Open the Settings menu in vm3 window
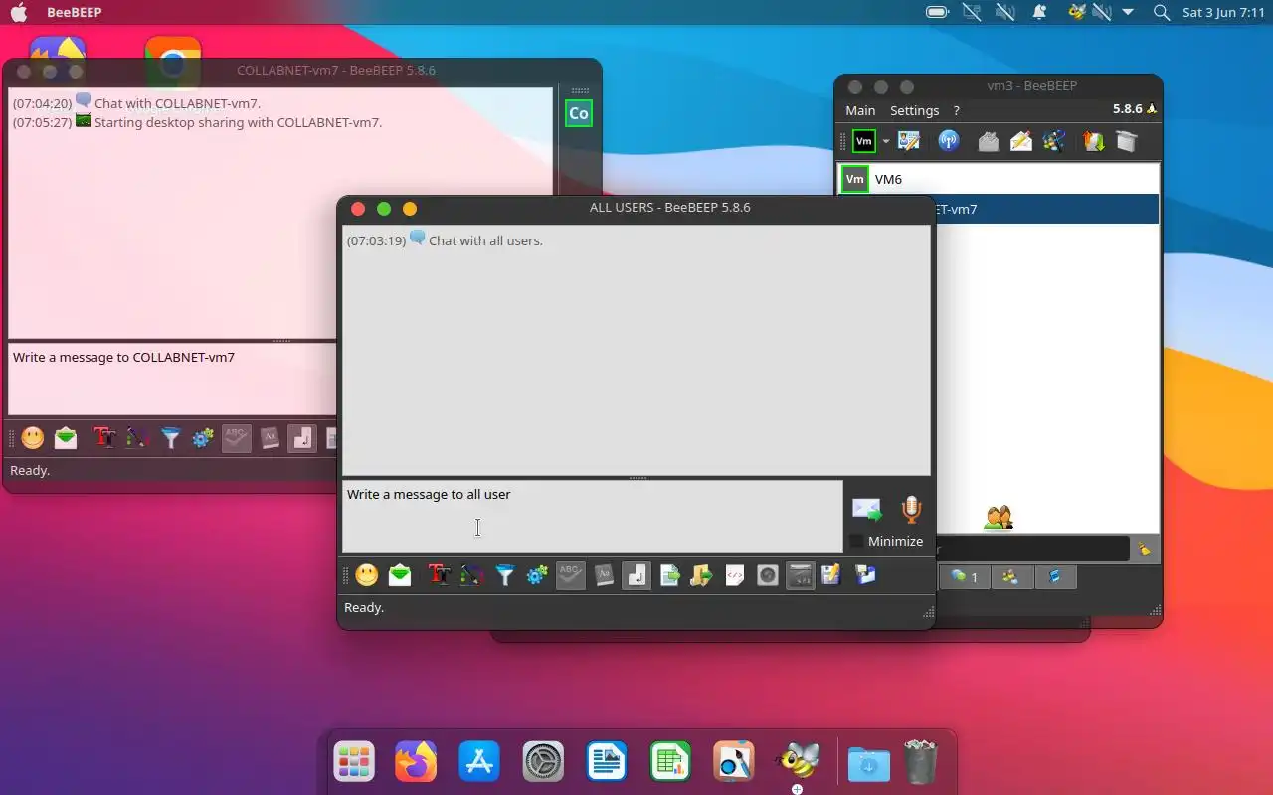This screenshot has width=1273, height=795. [x=914, y=110]
